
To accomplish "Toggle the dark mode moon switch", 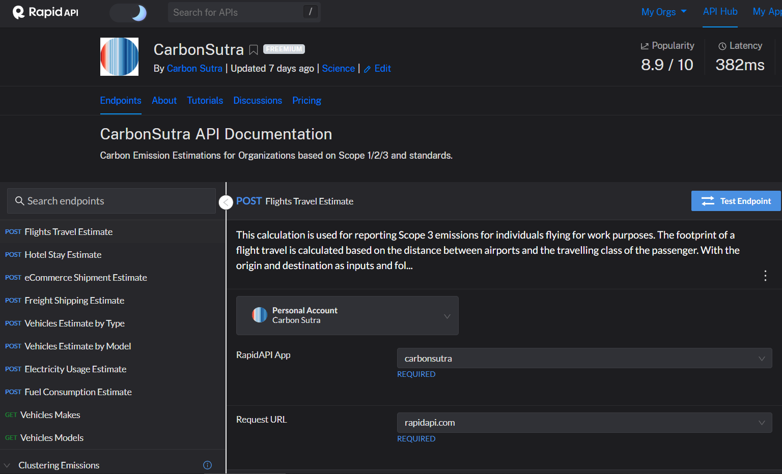I will click(x=128, y=13).
